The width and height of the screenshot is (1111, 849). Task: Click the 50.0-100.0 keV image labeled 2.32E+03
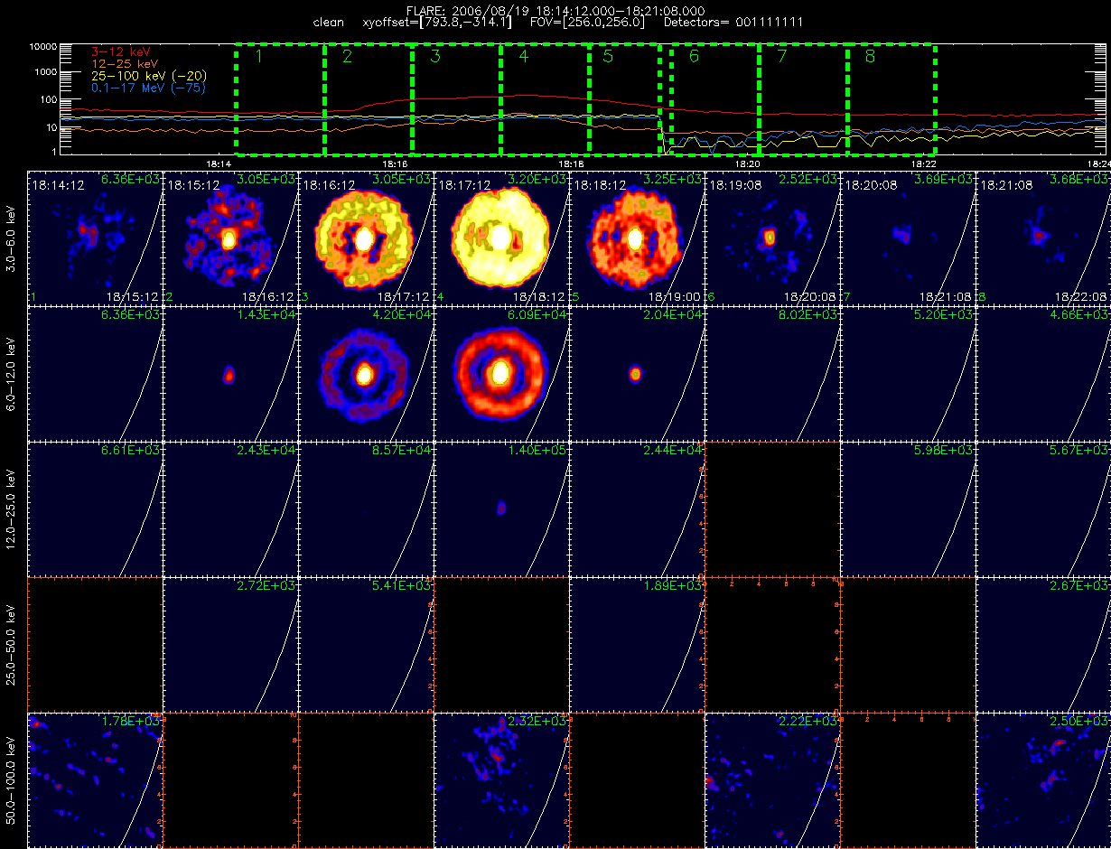[x=502, y=779]
